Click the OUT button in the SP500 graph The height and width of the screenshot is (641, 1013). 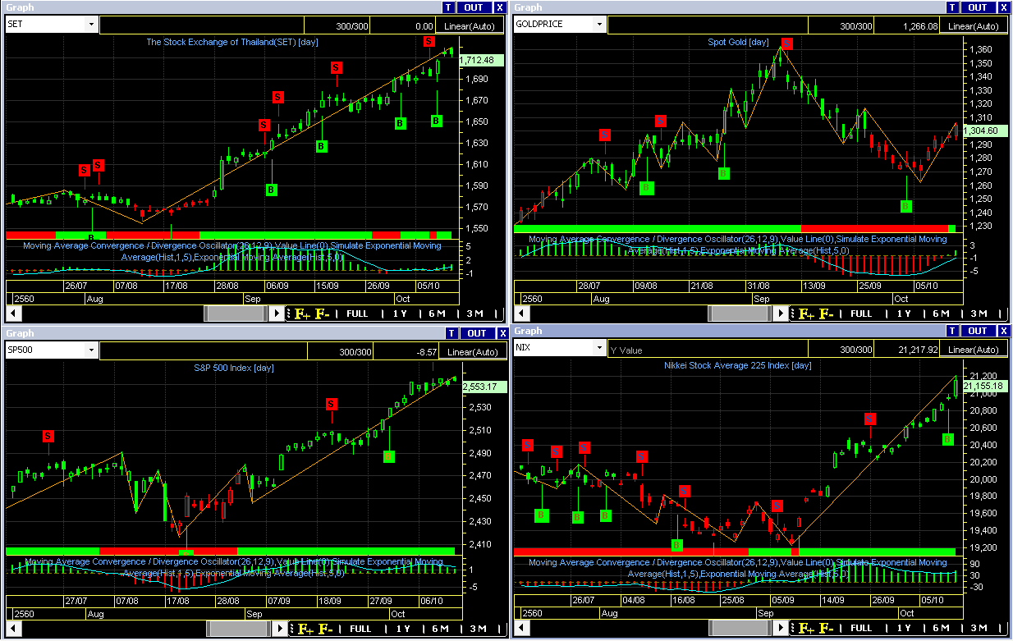477,333
